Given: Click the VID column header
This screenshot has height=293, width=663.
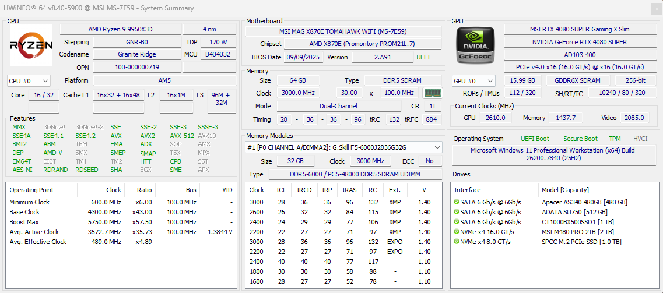Looking at the screenshot, I should pos(218,190).
